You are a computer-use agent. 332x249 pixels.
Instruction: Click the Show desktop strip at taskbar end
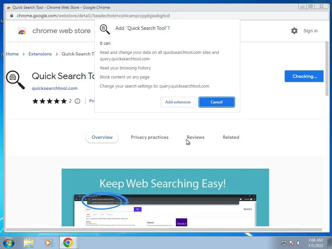pyautogui.click(x=330, y=243)
